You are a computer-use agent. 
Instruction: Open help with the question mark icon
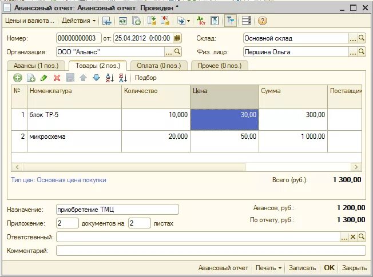pyautogui.click(x=263, y=21)
